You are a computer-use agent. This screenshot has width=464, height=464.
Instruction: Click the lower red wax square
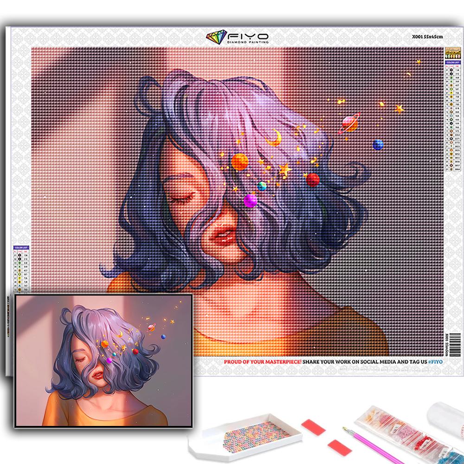pyautogui.click(x=338, y=447)
